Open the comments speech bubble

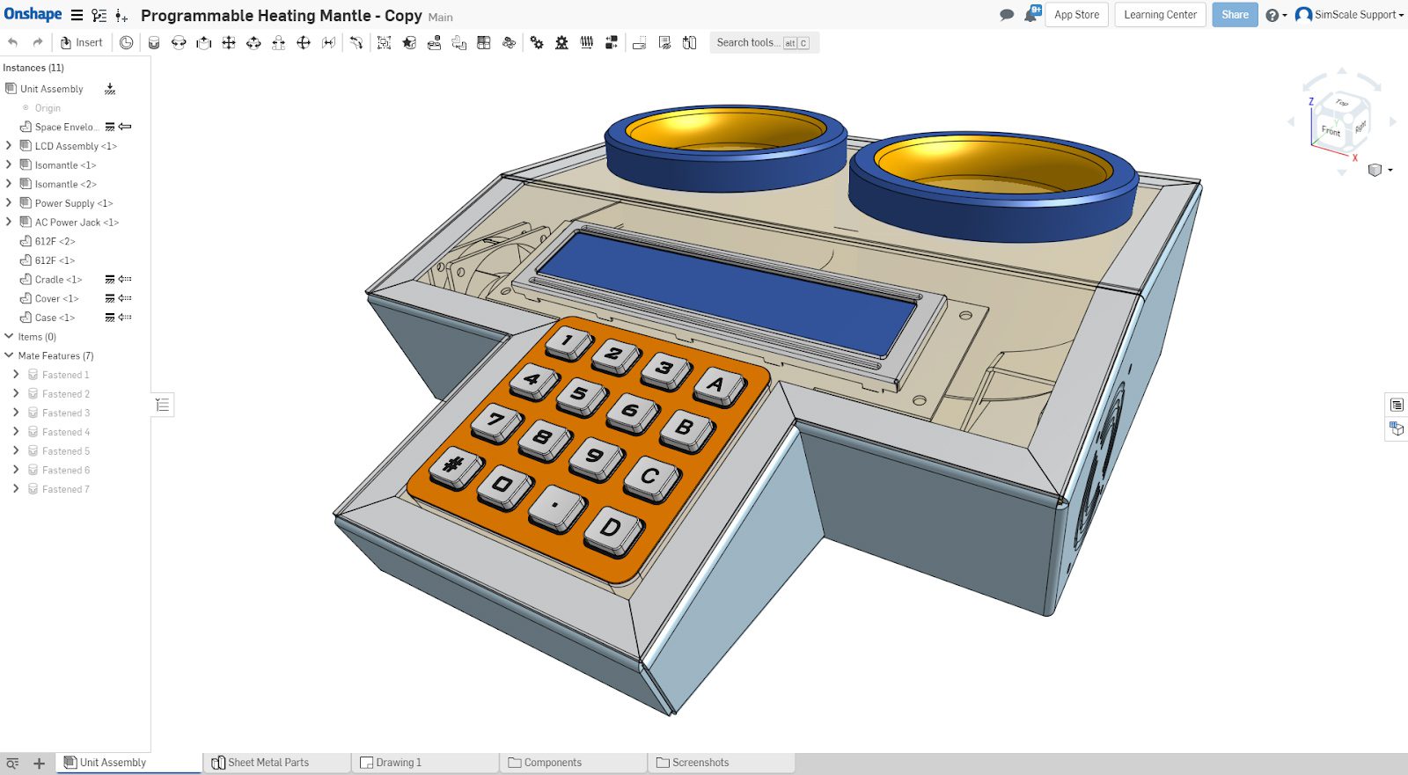coord(1007,15)
